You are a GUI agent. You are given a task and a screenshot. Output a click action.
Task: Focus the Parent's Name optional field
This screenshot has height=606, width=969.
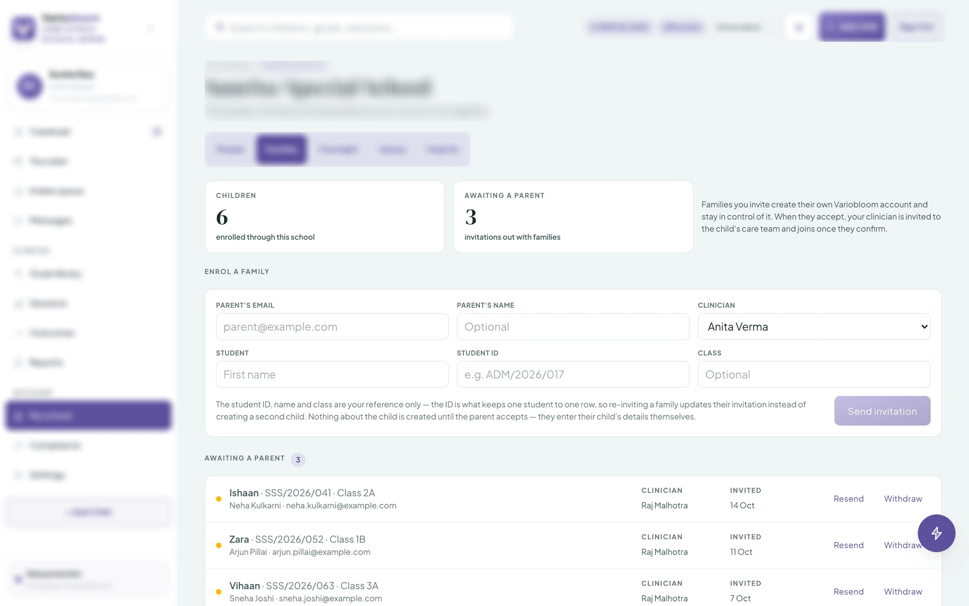tap(573, 326)
